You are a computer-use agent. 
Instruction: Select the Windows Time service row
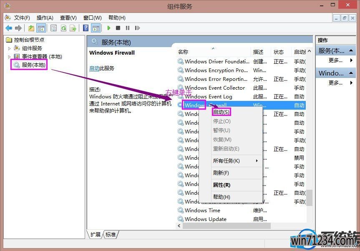coord(241,210)
